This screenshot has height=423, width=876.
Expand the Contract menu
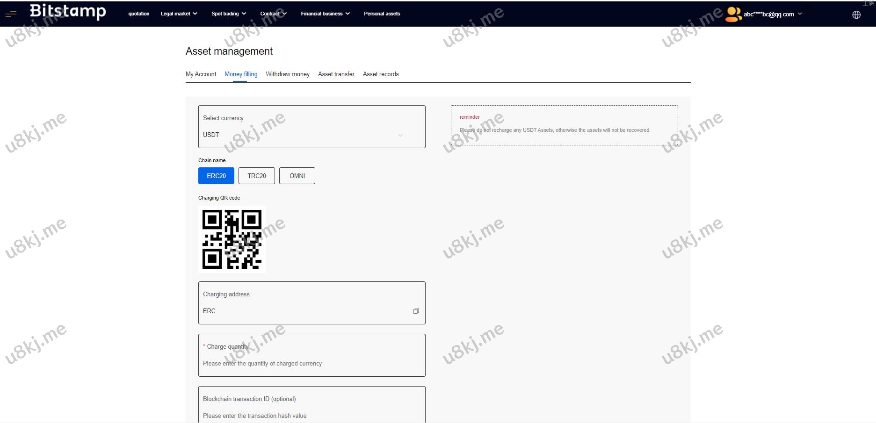273,14
